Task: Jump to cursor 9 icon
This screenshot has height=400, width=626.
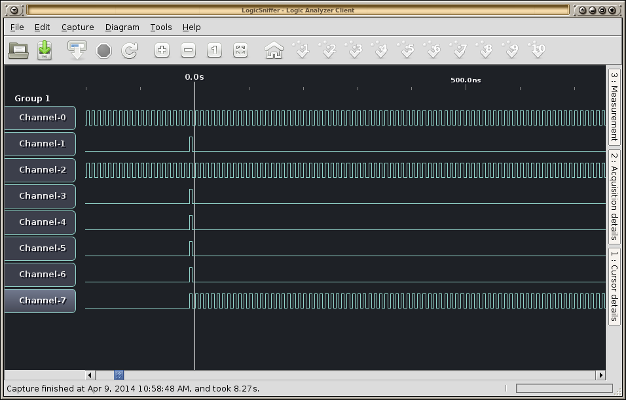Action: click(x=511, y=50)
